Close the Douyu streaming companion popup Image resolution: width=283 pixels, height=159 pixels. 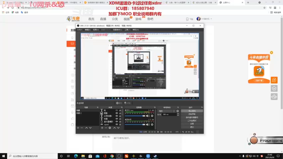271,53
